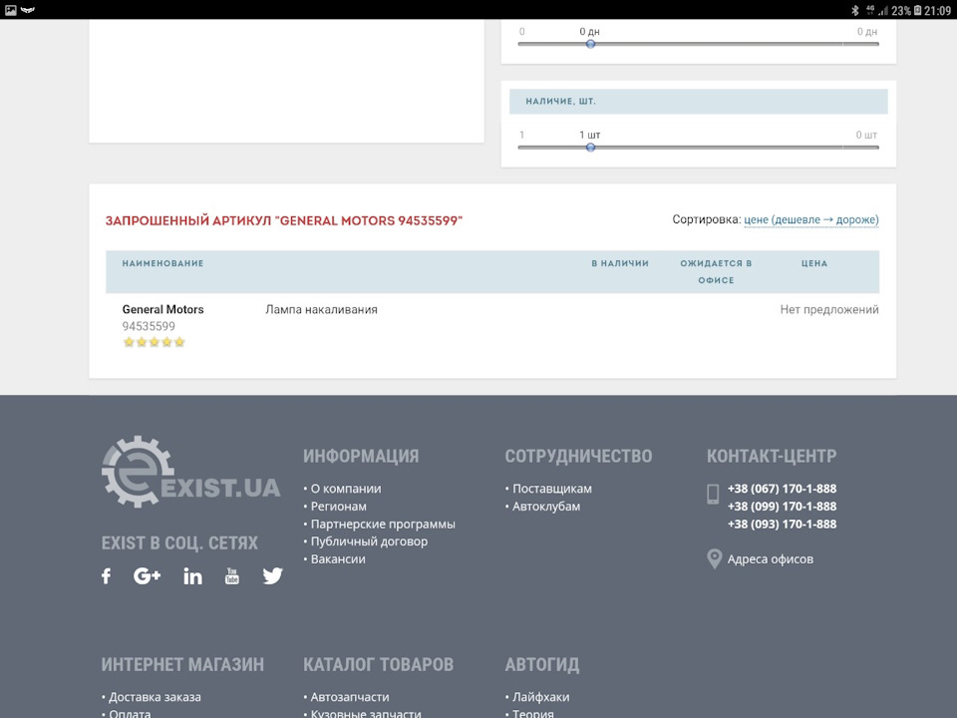Open the Автозапчасти catalog link
Image resolution: width=957 pixels, height=718 pixels.
350,697
